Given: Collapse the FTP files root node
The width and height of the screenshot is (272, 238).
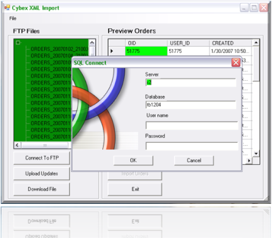Looking at the screenshot, I should (18, 42).
